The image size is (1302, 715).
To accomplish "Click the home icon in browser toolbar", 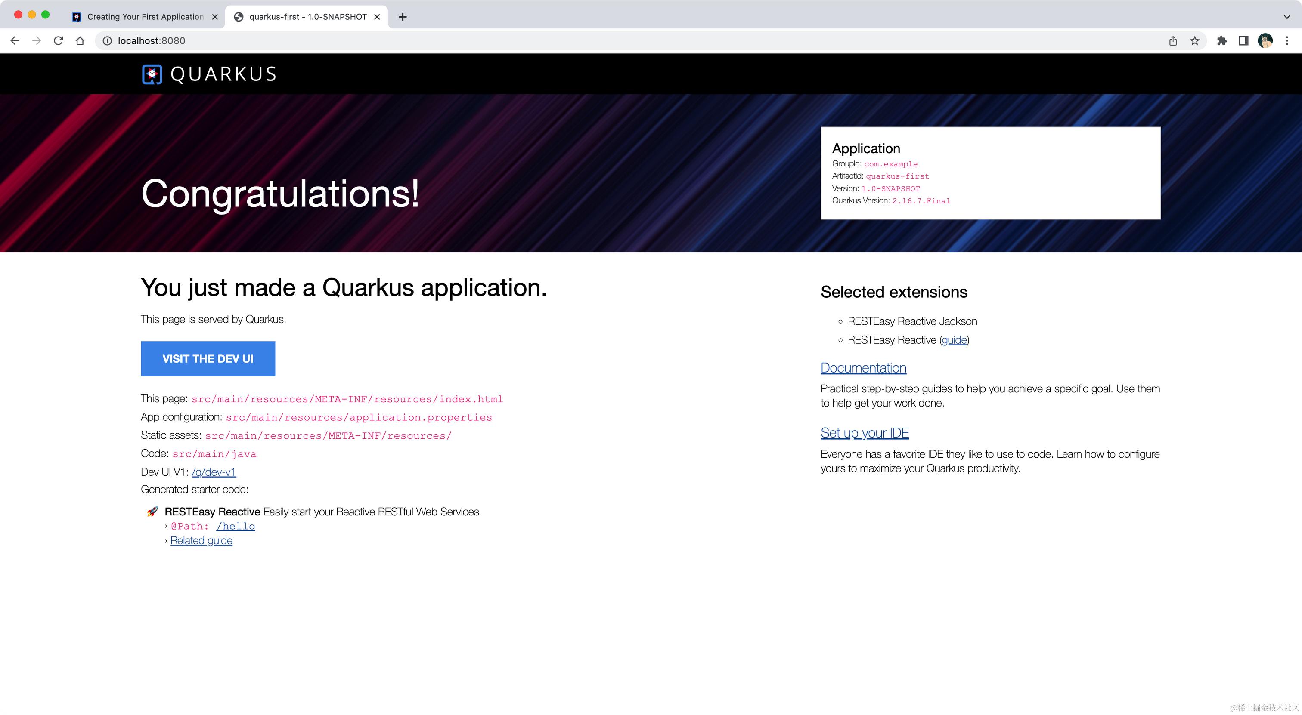I will [80, 41].
